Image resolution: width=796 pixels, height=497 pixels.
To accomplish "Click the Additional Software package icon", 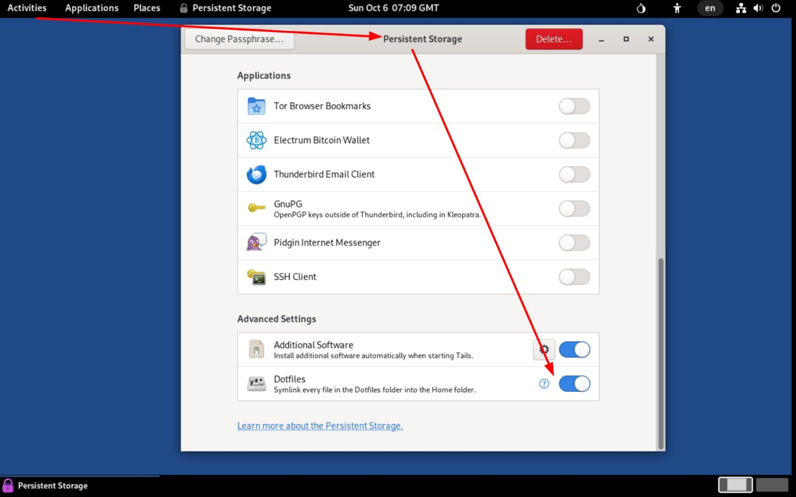I will point(256,349).
